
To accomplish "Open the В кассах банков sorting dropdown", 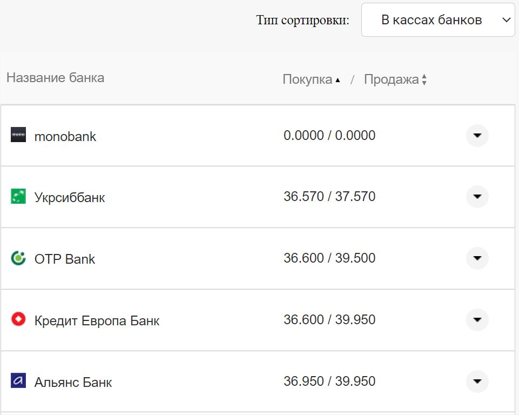I will [437, 20].
